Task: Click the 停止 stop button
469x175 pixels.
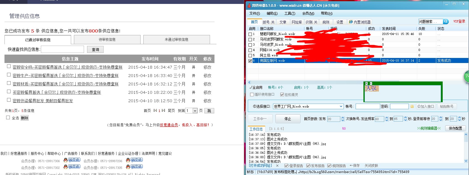Action: click(x=288, y=119)
